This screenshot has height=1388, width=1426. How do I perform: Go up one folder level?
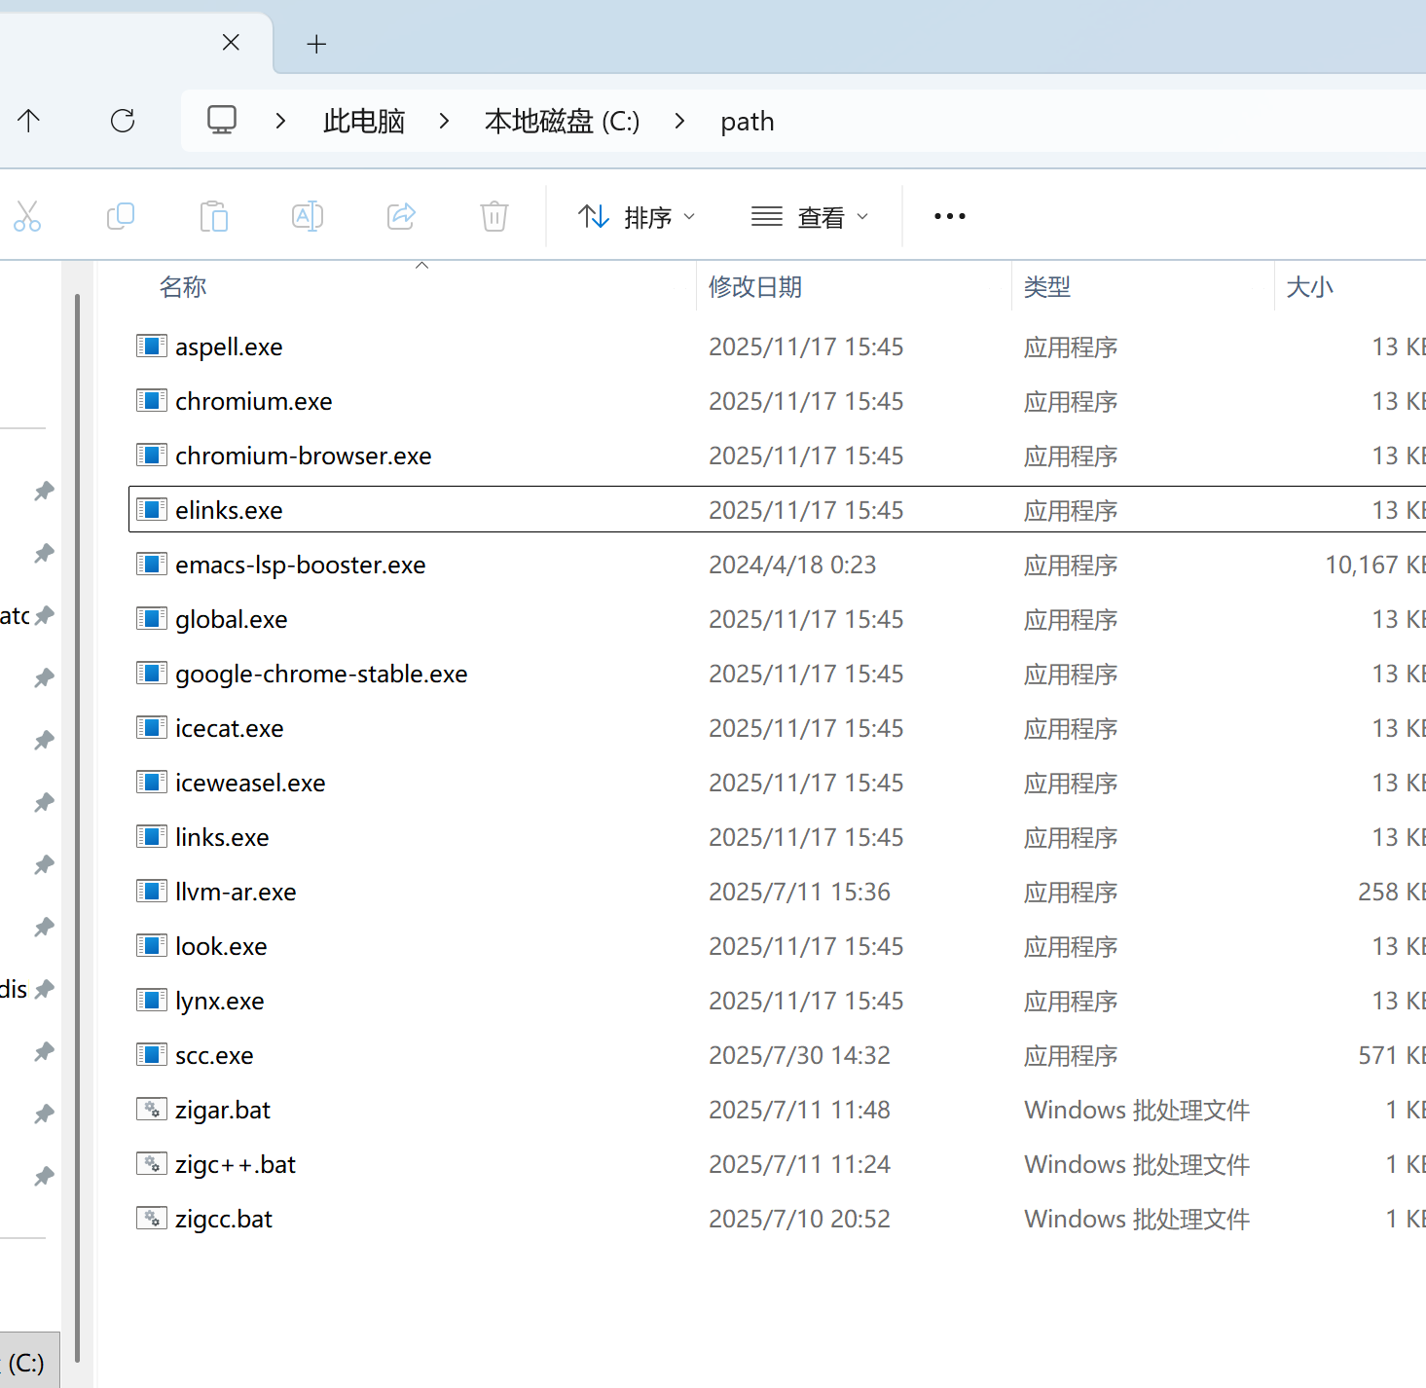click(29, 121)
